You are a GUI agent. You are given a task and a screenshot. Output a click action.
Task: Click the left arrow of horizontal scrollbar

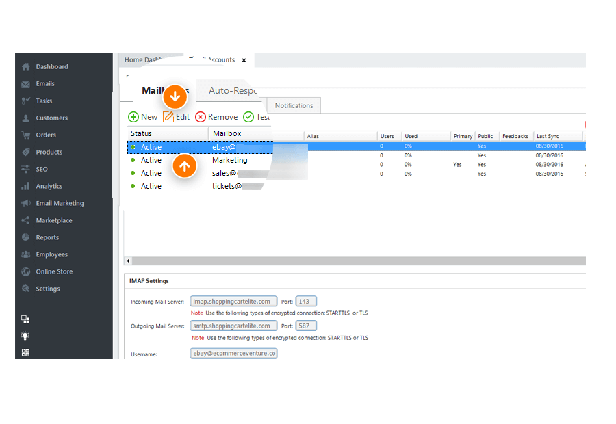tap(129, 261)
